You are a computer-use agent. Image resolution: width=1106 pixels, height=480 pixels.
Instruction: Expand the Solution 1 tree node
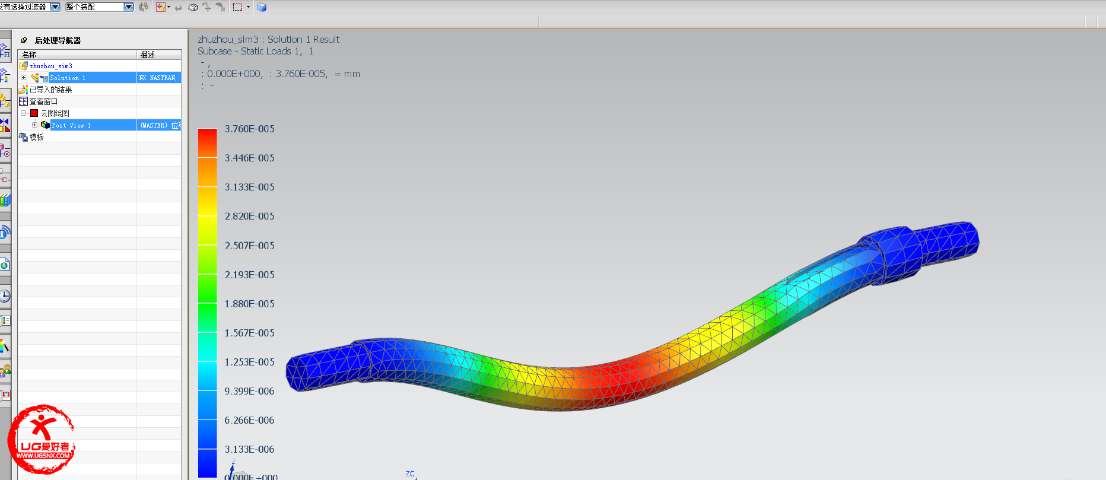tap(23, 78)
